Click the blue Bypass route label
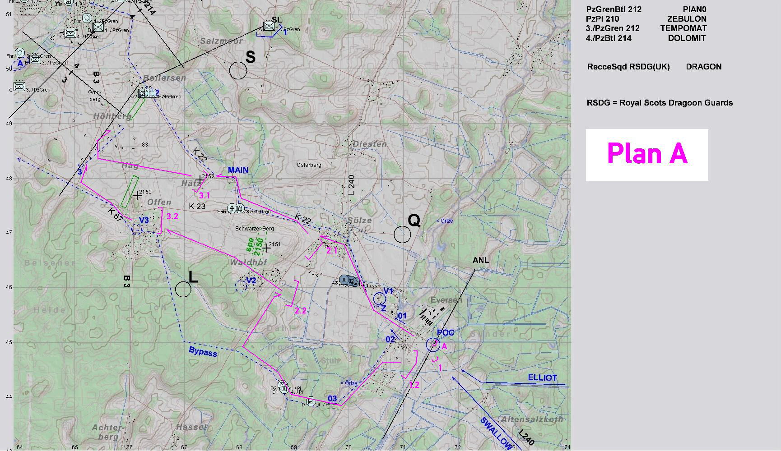781x451 pixels. (x=203, y=352)
